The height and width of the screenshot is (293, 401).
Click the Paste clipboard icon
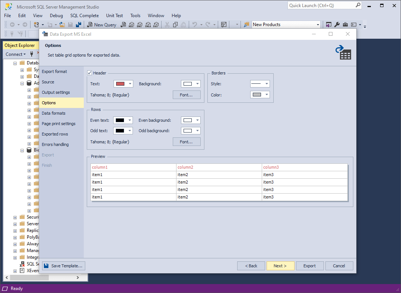183,25
